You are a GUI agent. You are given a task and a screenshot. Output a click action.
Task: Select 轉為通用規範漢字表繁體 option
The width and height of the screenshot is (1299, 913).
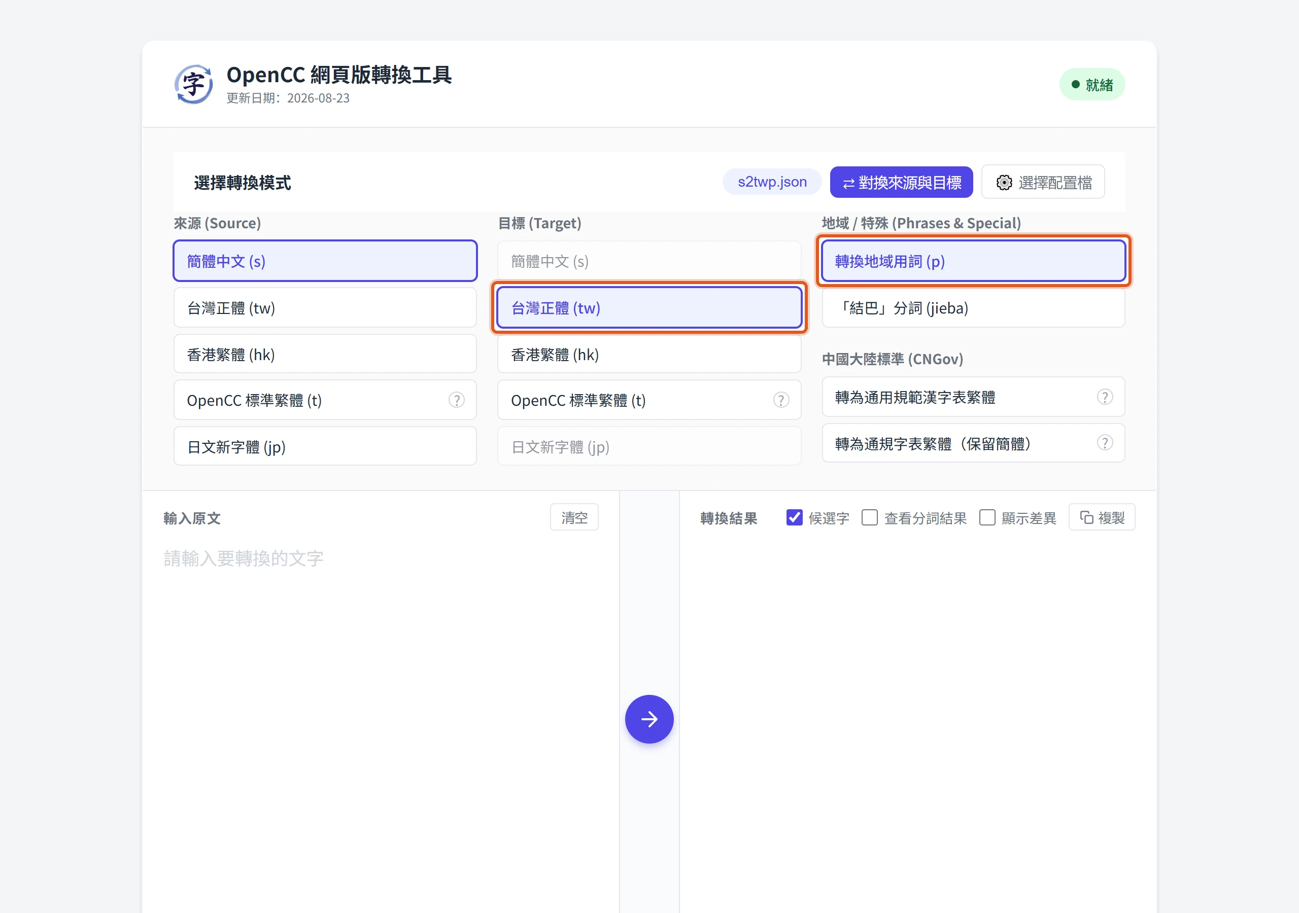pyautogui.click(x=973, y=397)
